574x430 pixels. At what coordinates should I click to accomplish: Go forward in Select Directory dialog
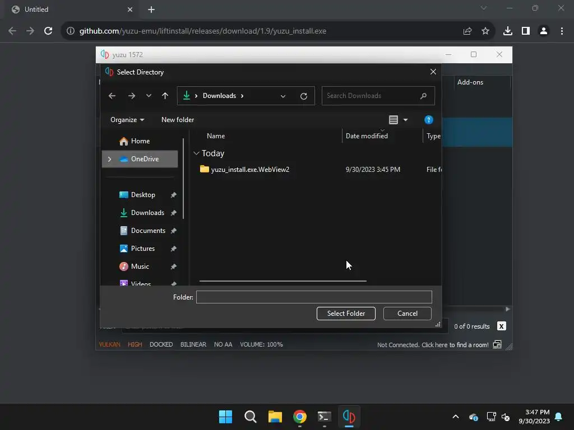[x=131, y=96]
